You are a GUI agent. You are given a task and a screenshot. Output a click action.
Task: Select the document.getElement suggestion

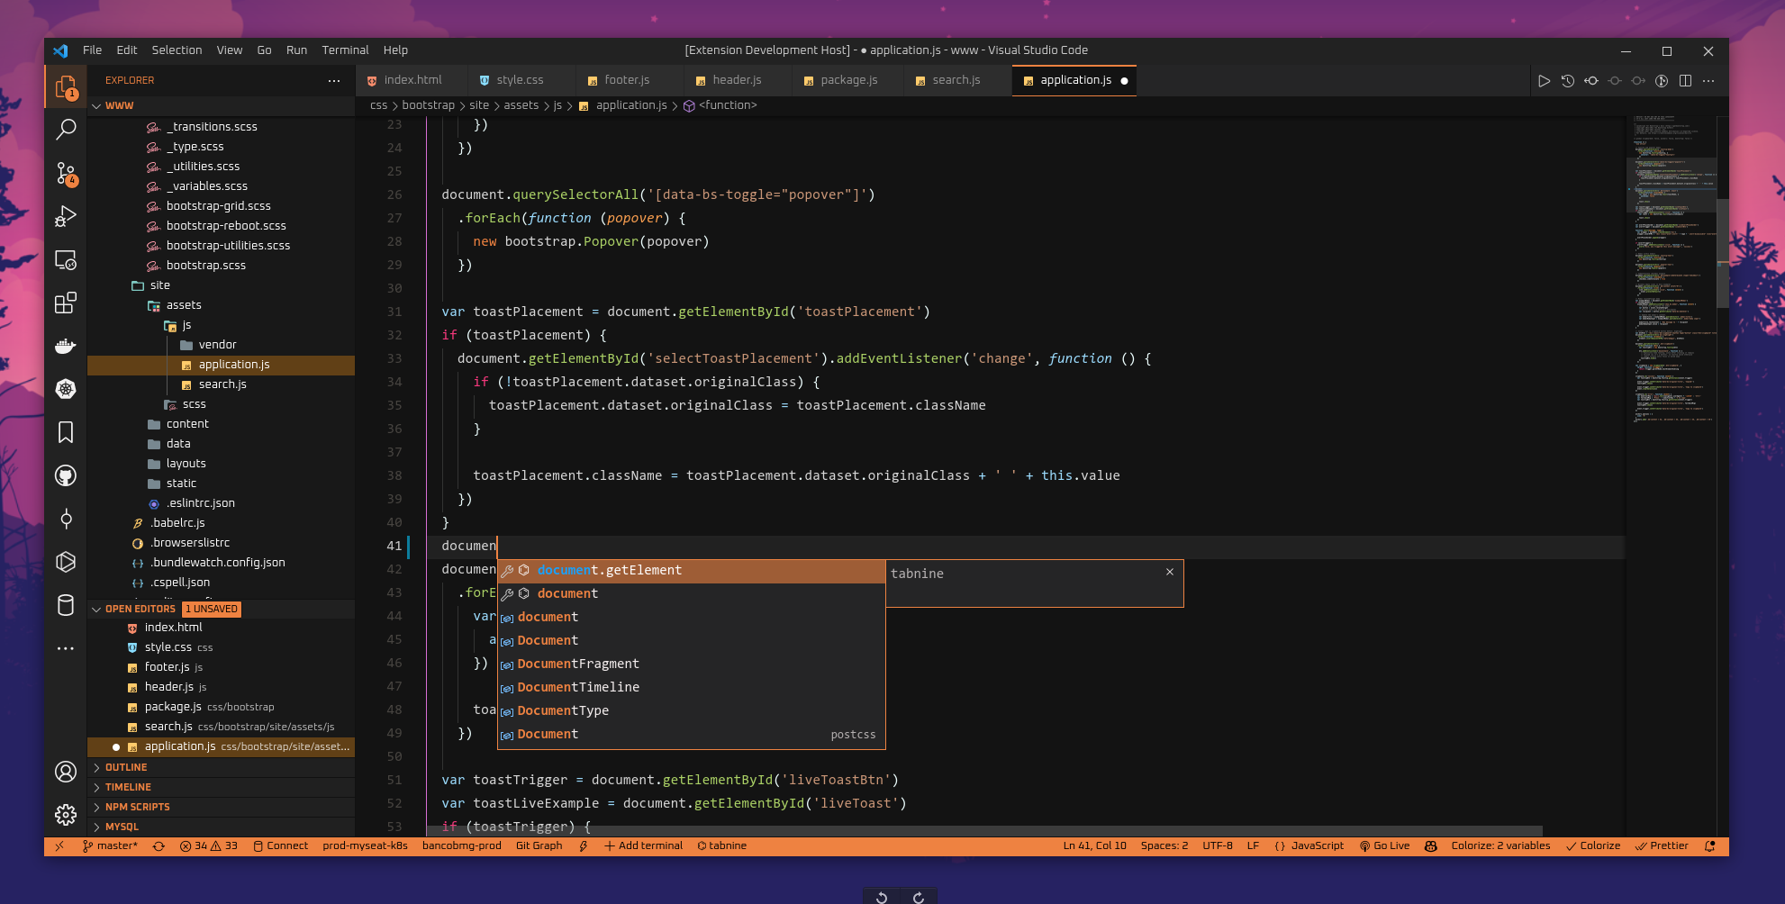(609, 571)
